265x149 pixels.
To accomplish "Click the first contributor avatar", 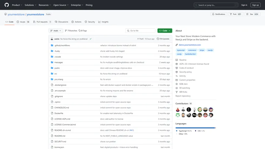I will pos(178,110).
